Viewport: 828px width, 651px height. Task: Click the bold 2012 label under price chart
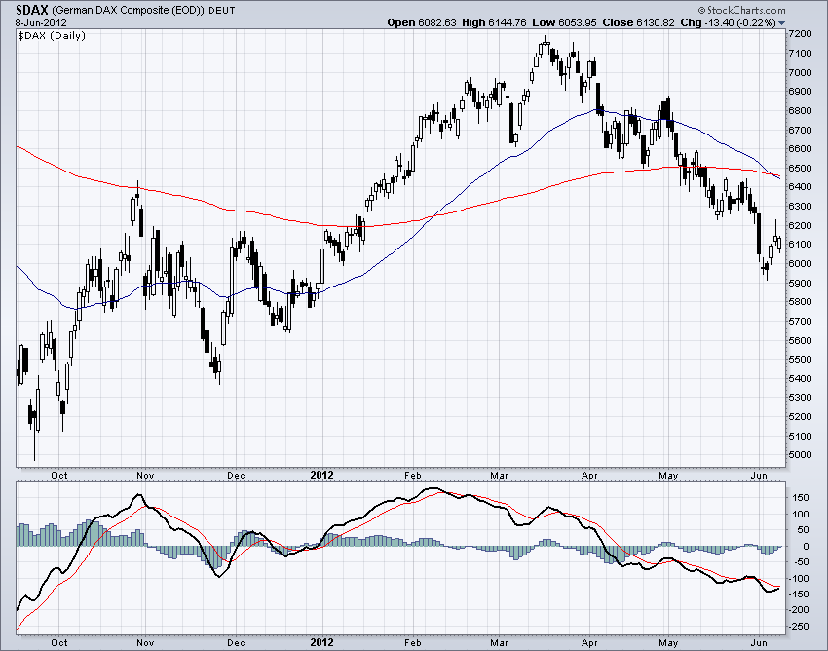321,475
